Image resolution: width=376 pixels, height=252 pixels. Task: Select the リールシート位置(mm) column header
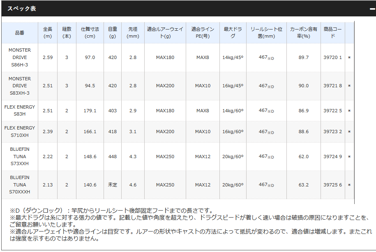coord(266,33)
